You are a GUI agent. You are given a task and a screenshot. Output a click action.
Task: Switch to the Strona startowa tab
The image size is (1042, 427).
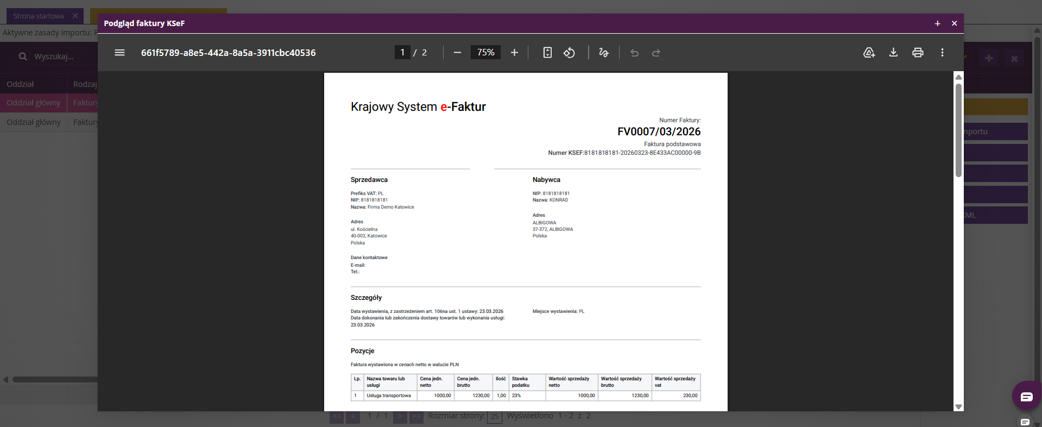[x=39, y=16]
